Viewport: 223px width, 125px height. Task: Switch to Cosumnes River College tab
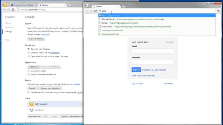[23, 5]
